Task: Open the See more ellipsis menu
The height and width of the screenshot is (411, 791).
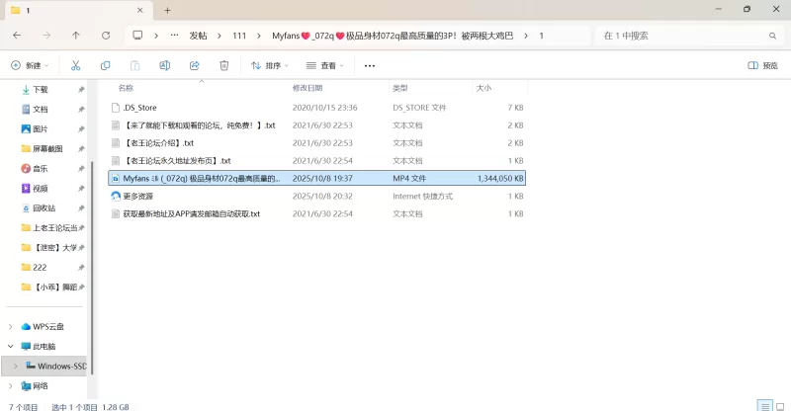Action: tap(370, 65)
